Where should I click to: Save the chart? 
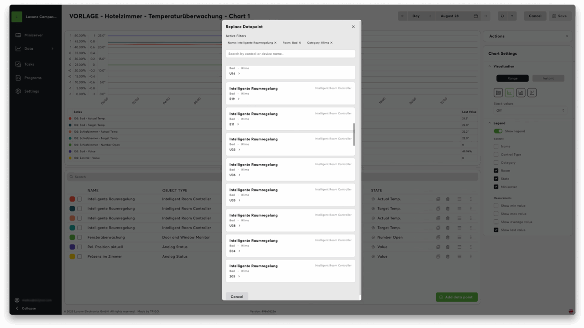click(x=559, y=16)
